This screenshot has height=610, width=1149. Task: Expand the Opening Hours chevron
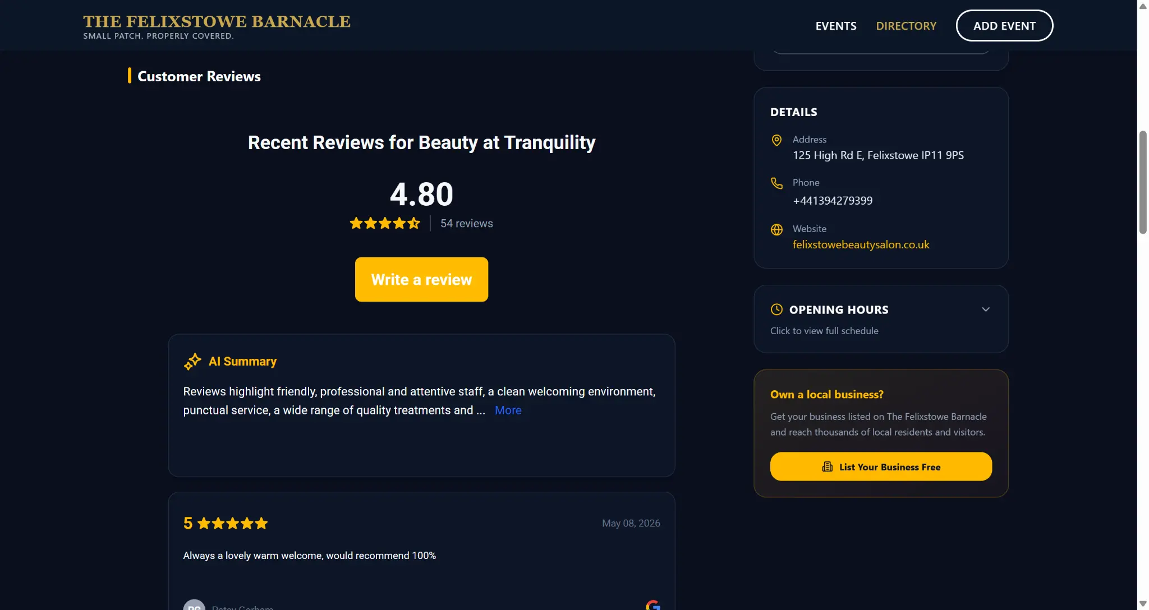(986, 309)
